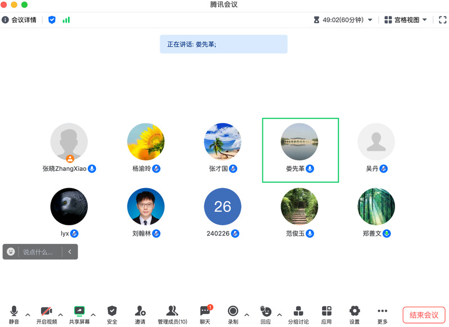Select 刘翰林's portrait avatar

pos(146,206)
